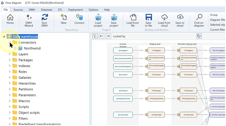This screenshot has width=226, height=126.
Task: Connect to a repository
Action: 79,19
